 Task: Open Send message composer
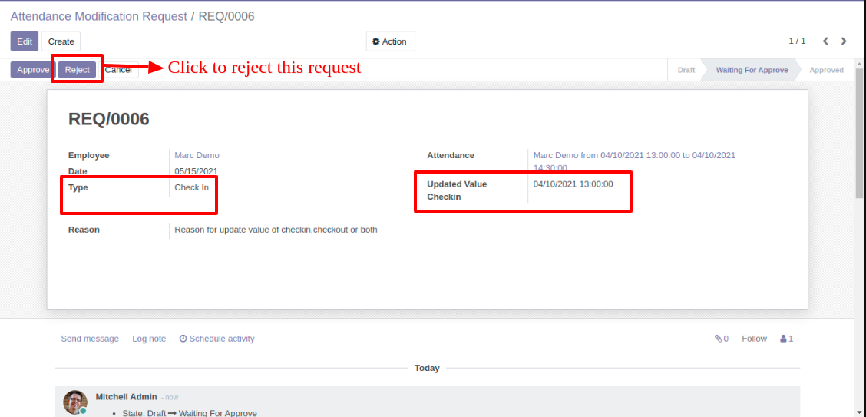pos(90,339)
